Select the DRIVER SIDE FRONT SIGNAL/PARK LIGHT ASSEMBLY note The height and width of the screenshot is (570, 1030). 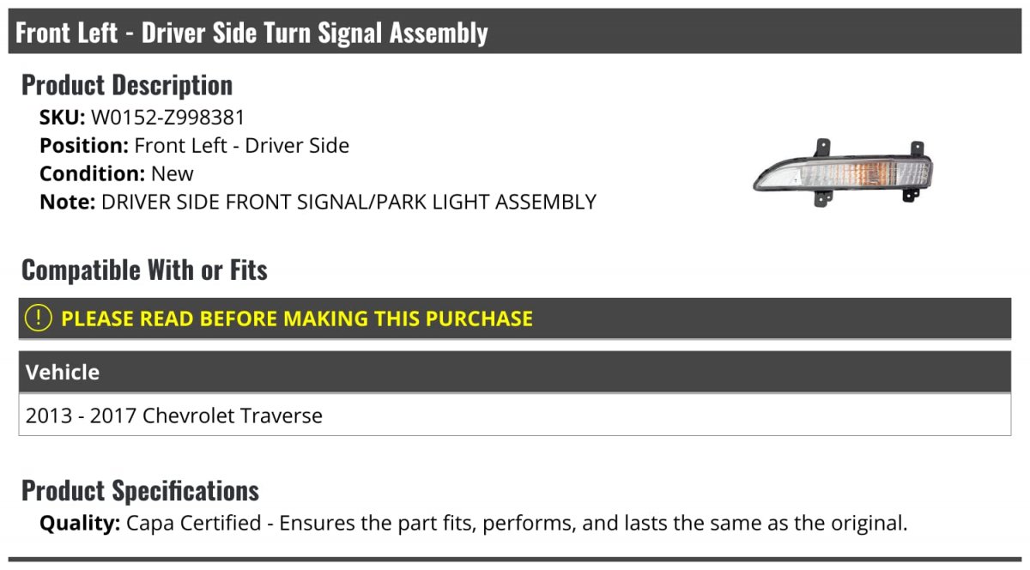[x=348, y=203]
